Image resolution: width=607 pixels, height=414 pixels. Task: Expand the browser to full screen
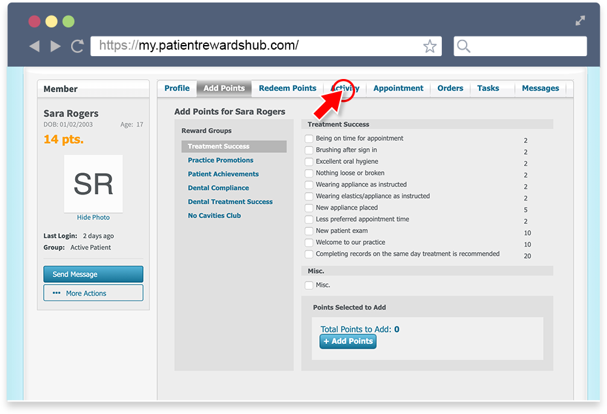(580, 20)
